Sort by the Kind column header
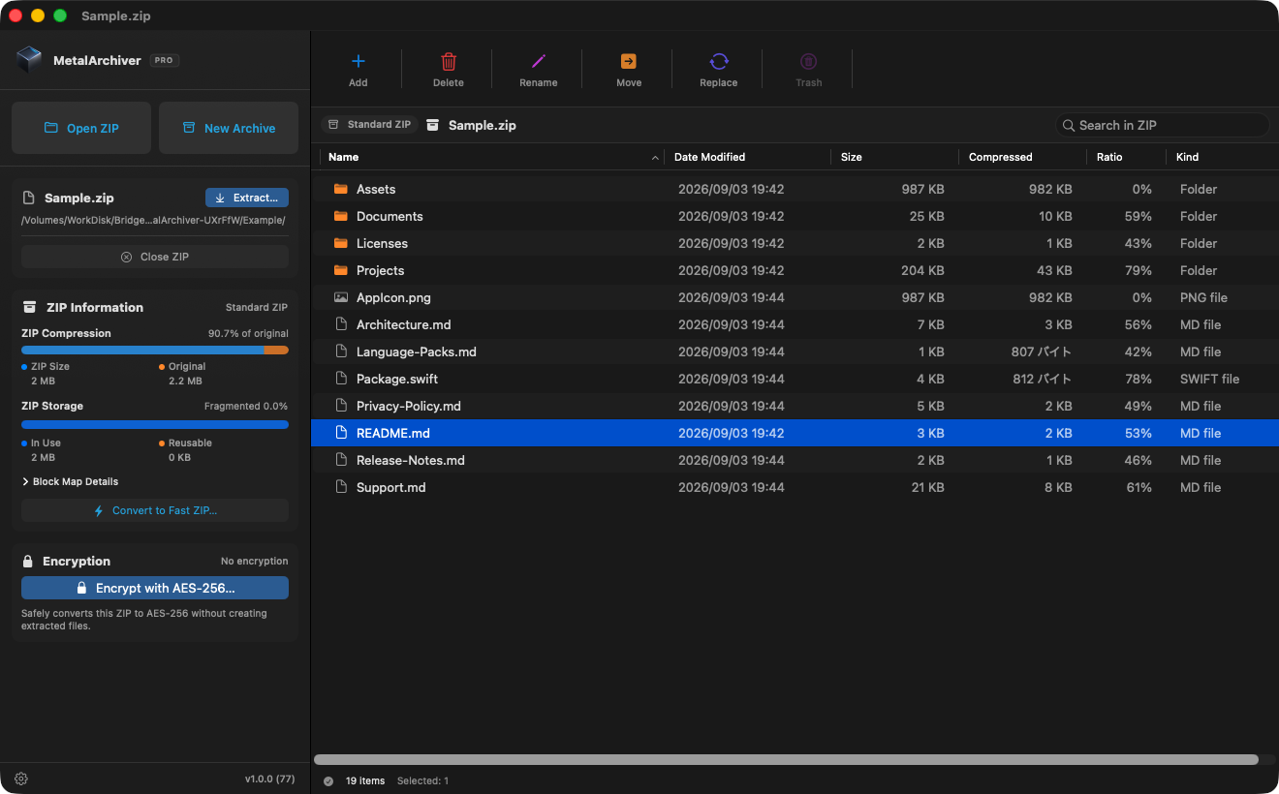Screen dimensions: 1279x794 (x=1223, y=157)
